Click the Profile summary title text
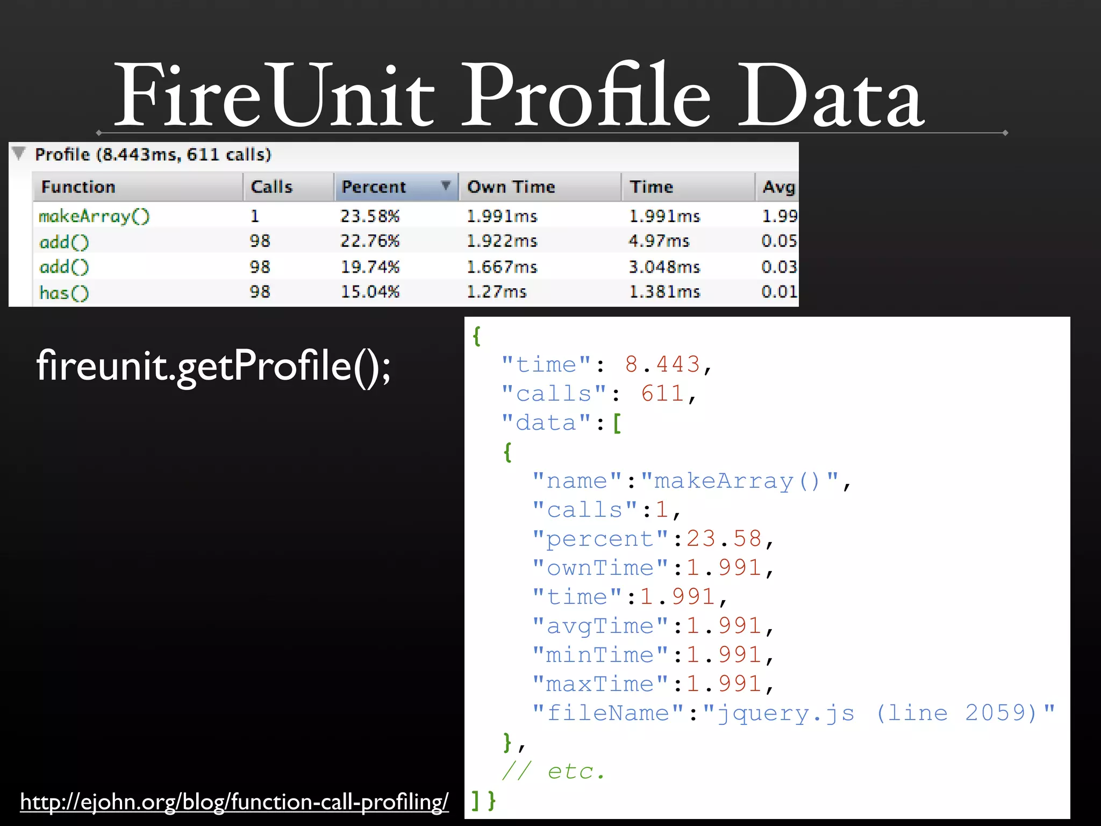The height and width of the screenshot is (826, 1101). click(x=153, y=155)
